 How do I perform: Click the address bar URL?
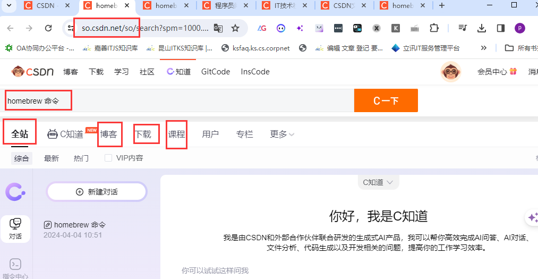[x=145, y=28]
